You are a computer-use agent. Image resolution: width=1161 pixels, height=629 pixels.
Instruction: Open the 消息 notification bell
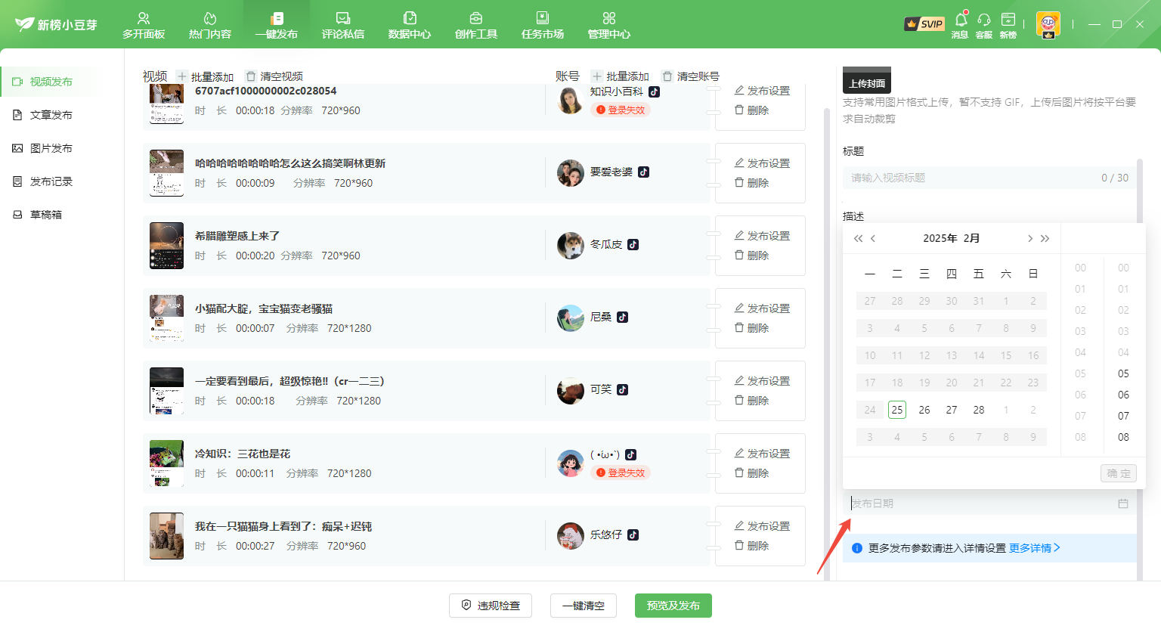[x=960, y=25]
